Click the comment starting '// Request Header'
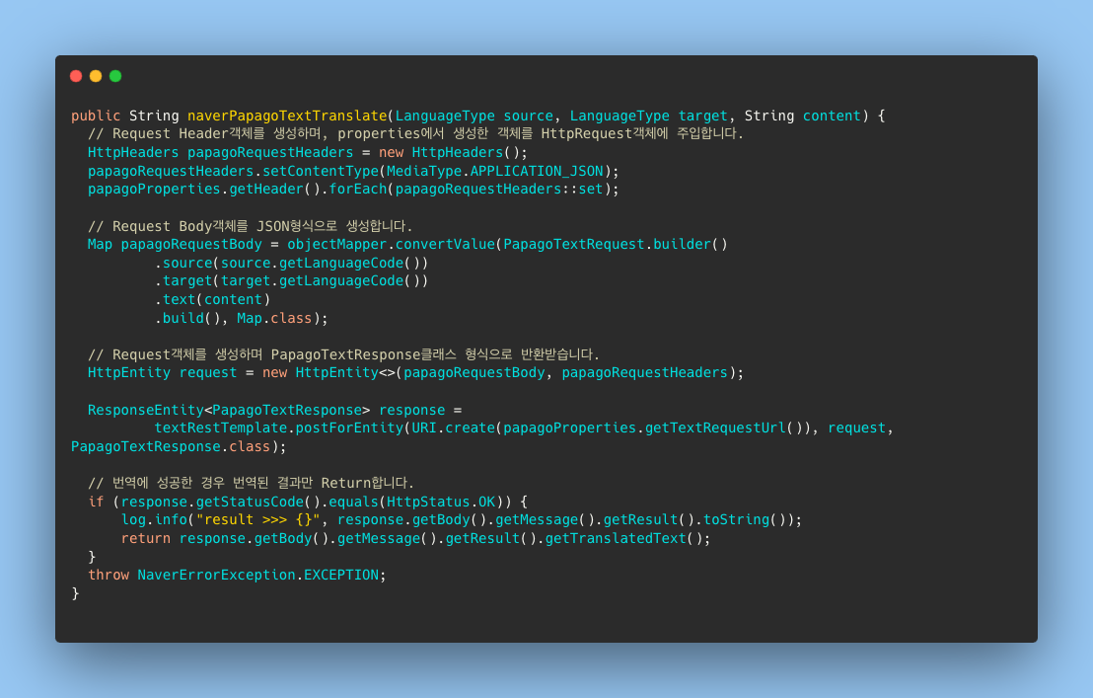This screenshot has width=1093, height=698. [x=415, y=133]
